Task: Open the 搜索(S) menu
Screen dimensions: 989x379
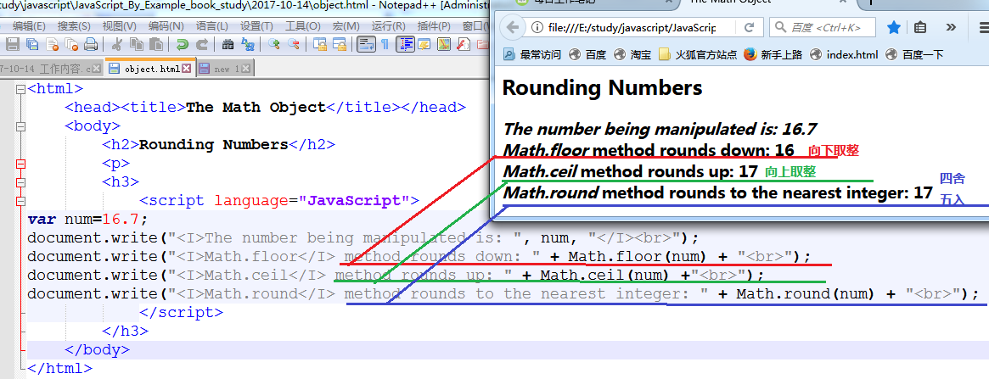Action: (x=74, y=25)
